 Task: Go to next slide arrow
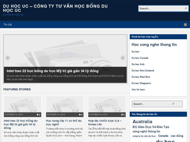123,58
